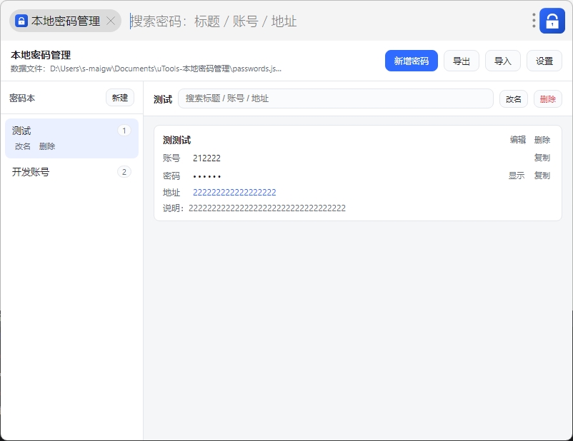Image resolution: width=573 pixels, height=441 pixels.
Task: Click the data file path text
Action: [146, 69]
